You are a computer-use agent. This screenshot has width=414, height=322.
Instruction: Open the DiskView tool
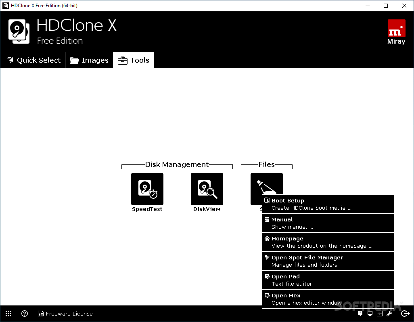207,189
